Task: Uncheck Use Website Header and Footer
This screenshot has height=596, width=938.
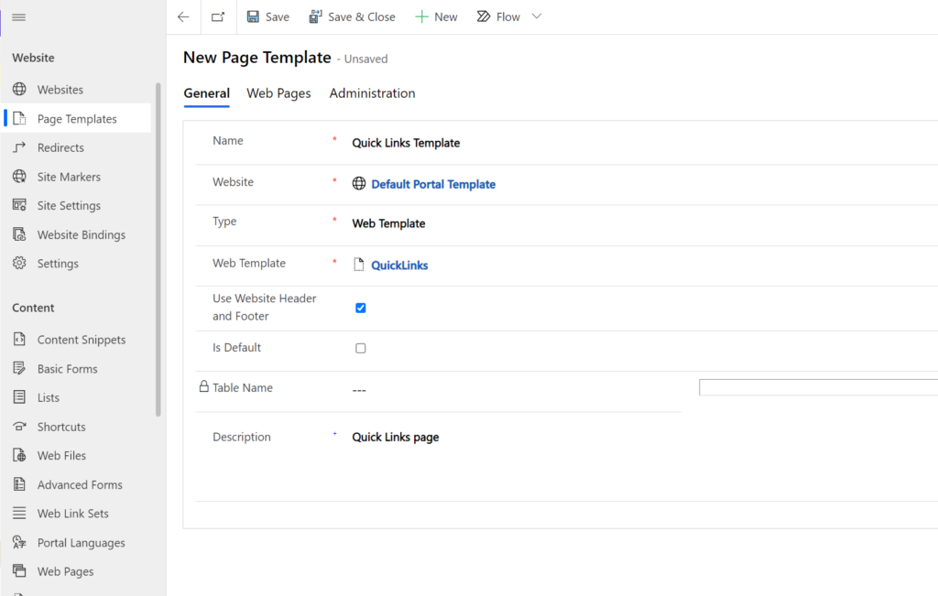Action: coord(361,308)
